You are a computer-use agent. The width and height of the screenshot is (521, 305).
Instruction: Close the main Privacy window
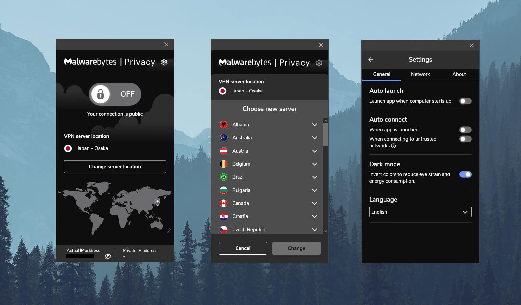coord(166,44)
